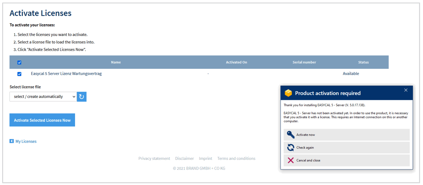Open the Privacy statement page
423x185 pixels.
(x=154, y=158)
